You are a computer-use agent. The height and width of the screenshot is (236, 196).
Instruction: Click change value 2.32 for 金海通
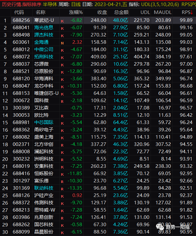77,42
